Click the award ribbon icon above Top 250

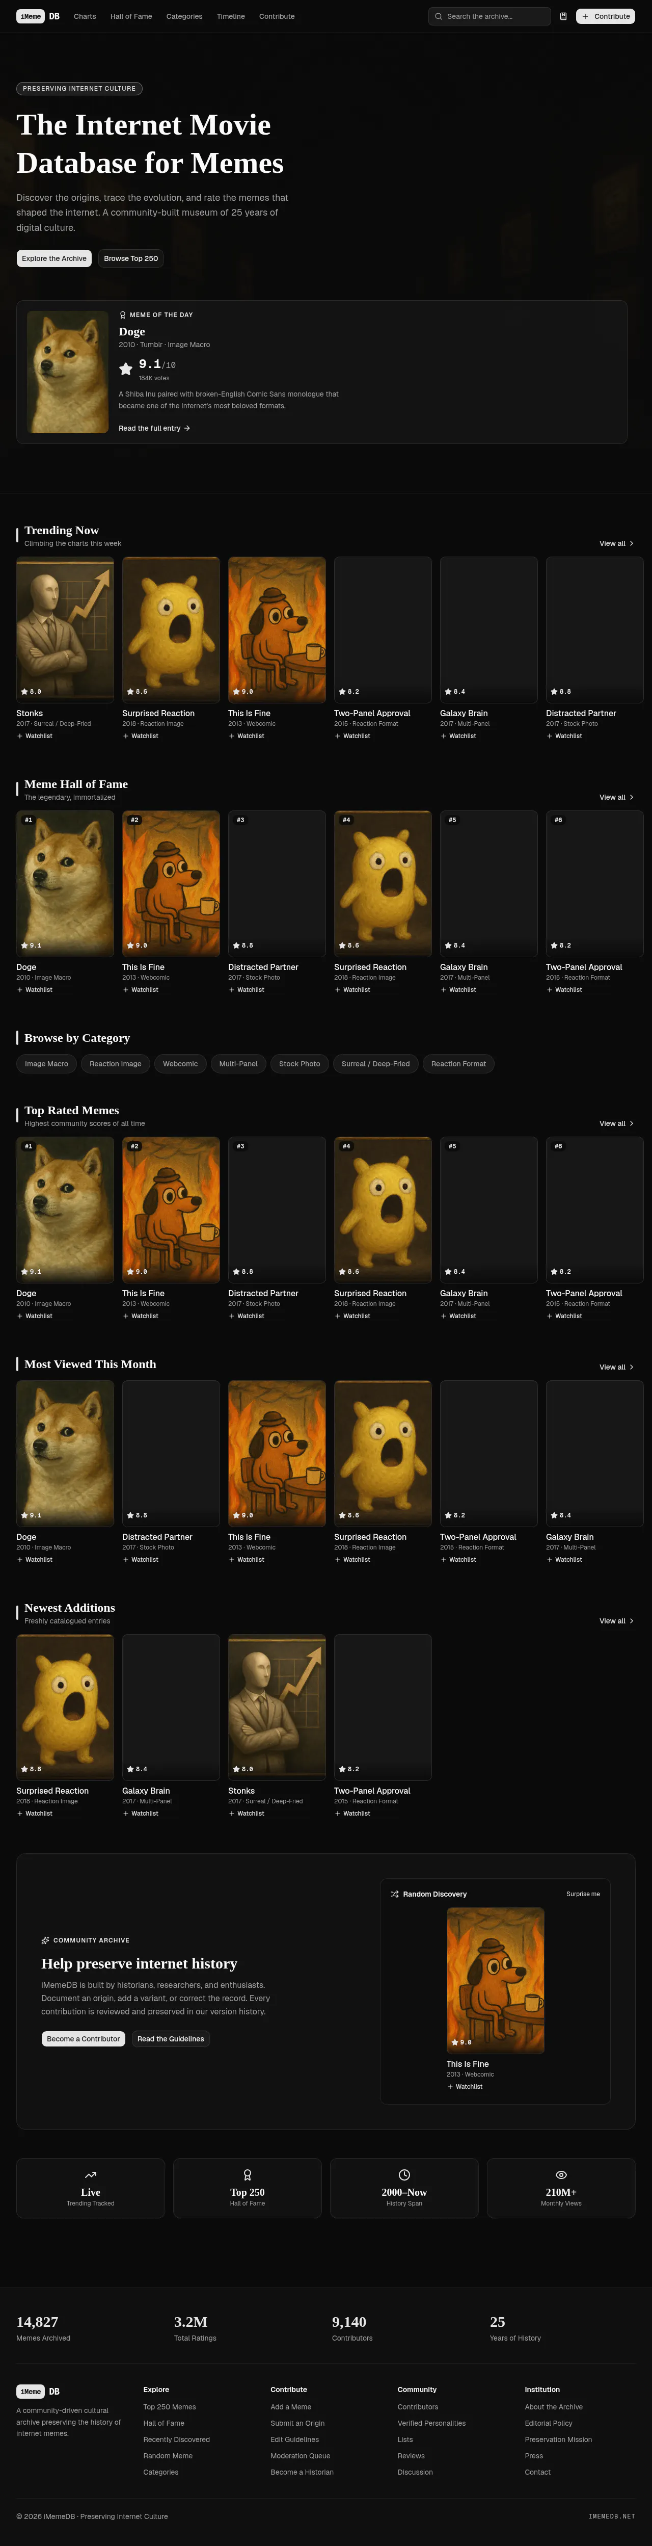(x=247, y=2174)
